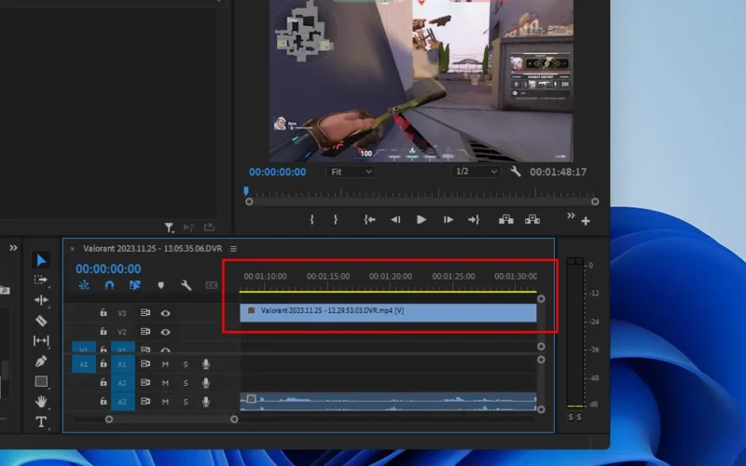Click the Program Monitor blue playhead marker
The image size is (746, 466).
tap(246, 191)
